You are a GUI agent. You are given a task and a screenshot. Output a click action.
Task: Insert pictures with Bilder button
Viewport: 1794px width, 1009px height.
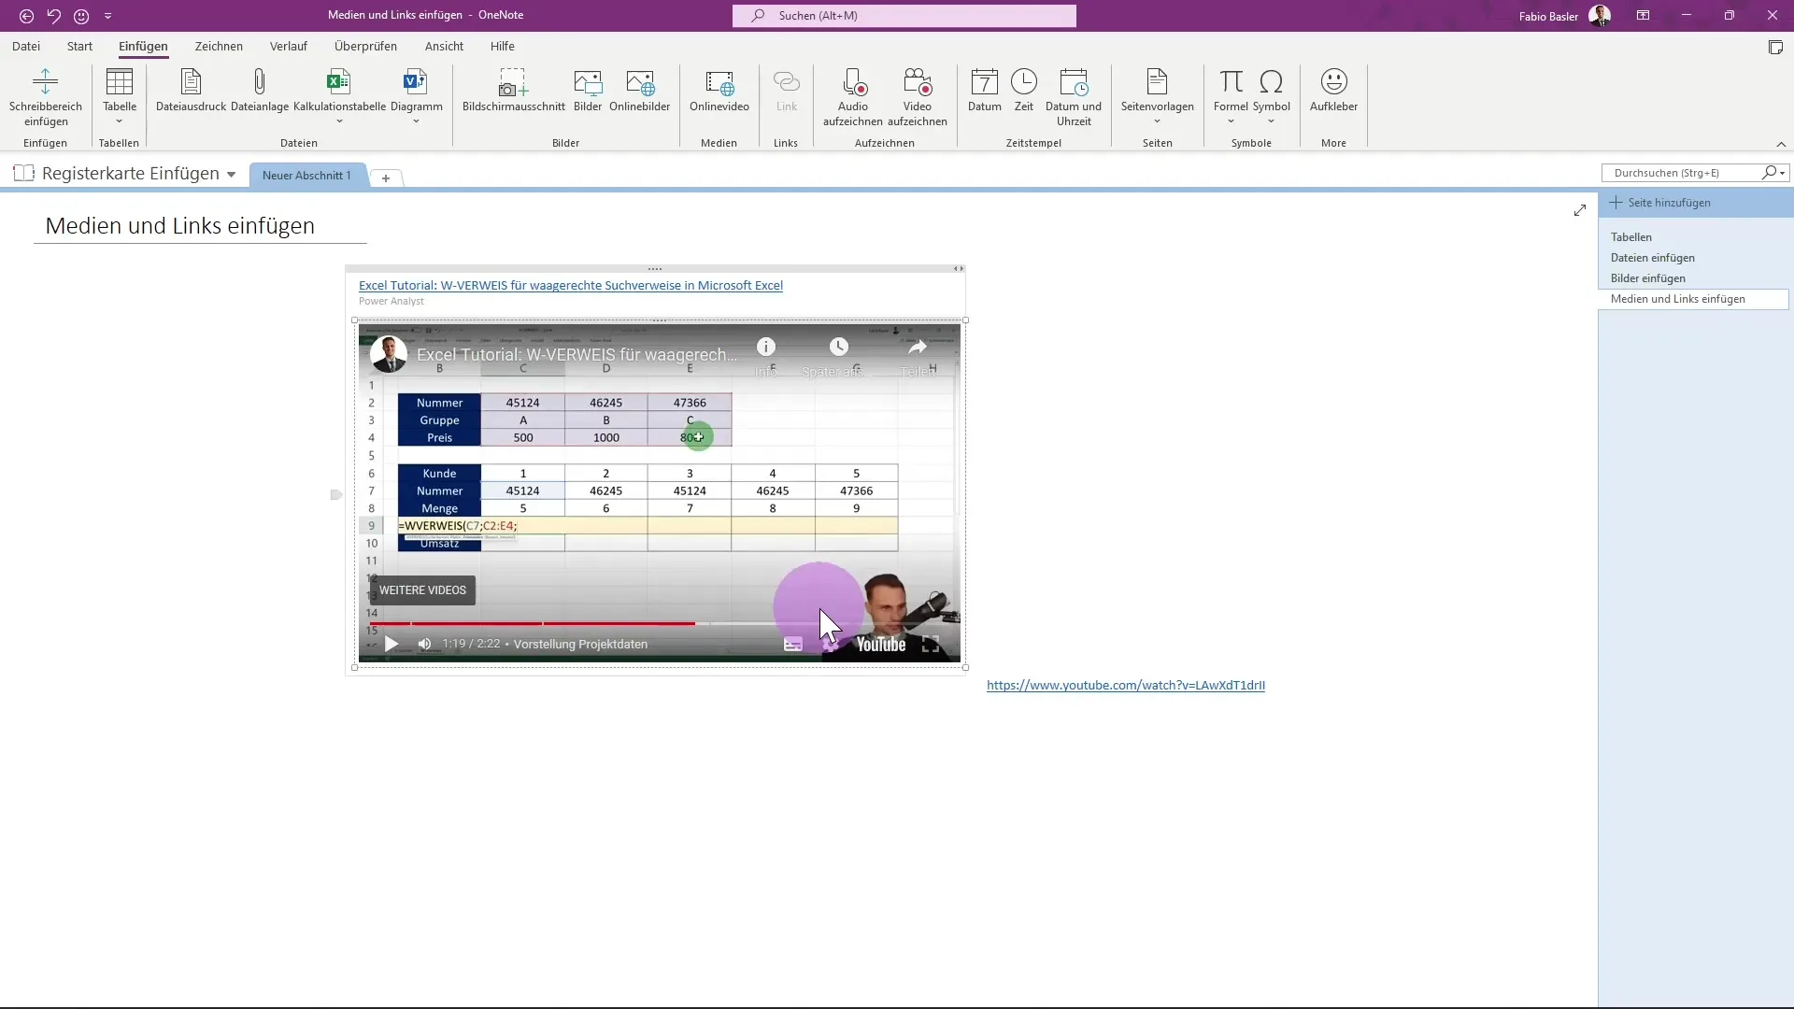coord(588,91)
